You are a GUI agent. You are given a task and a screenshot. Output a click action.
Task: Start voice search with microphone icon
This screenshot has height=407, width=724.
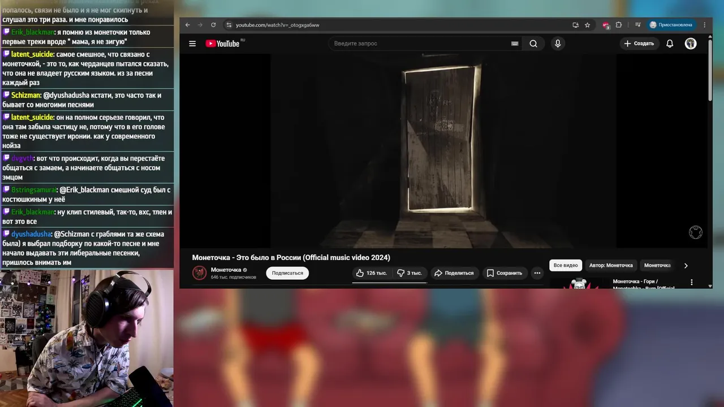[x=558, y=44]
